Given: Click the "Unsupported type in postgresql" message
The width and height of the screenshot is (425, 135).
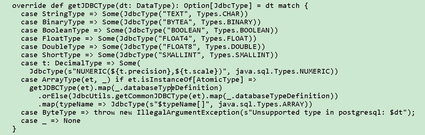Looking at the screenshot, I should 317,112.
